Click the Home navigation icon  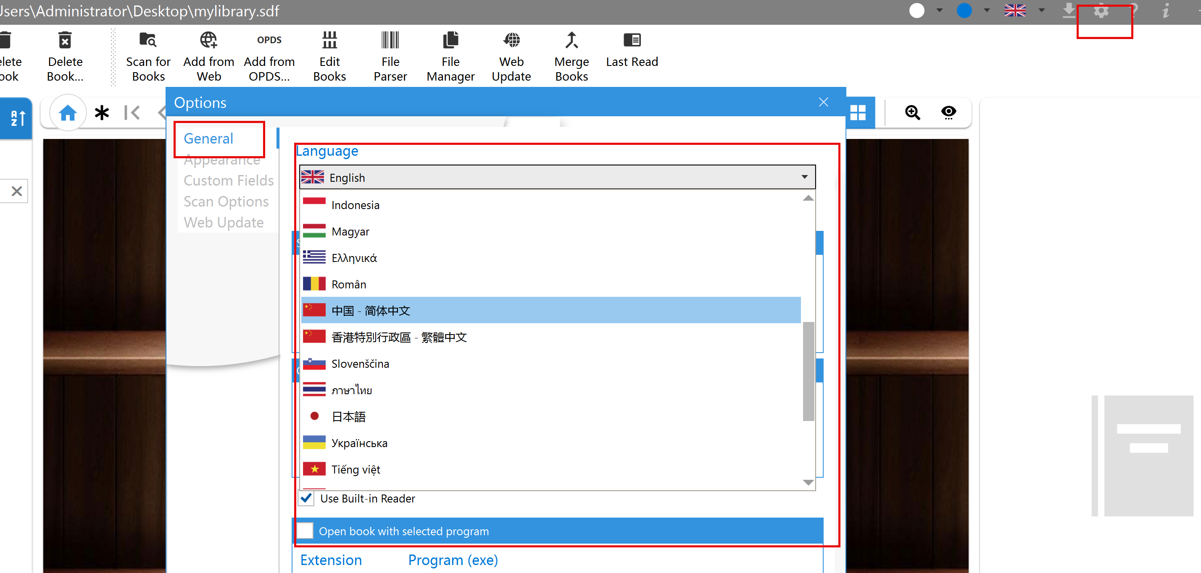click(68, 113)
